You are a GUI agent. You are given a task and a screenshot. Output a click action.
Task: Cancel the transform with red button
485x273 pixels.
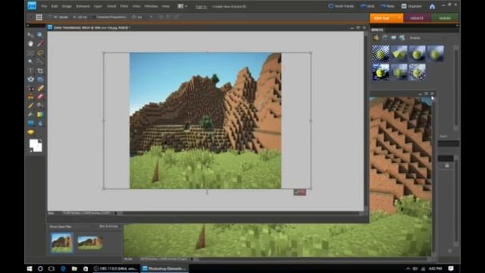[303, 192]
